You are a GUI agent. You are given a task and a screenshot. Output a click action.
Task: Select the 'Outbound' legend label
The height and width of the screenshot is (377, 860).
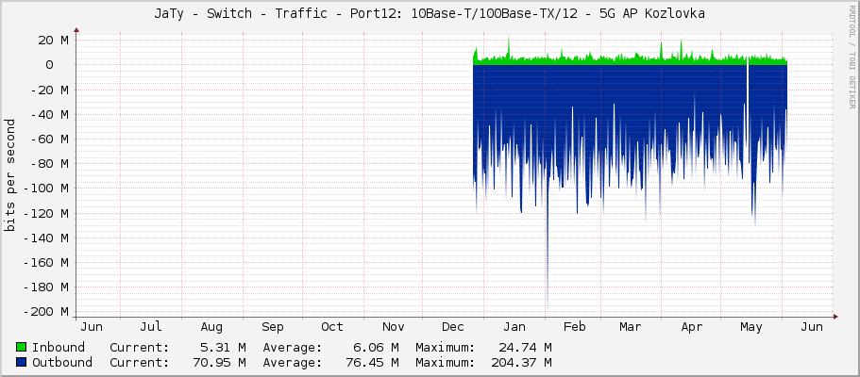click(x=62, y=362)
